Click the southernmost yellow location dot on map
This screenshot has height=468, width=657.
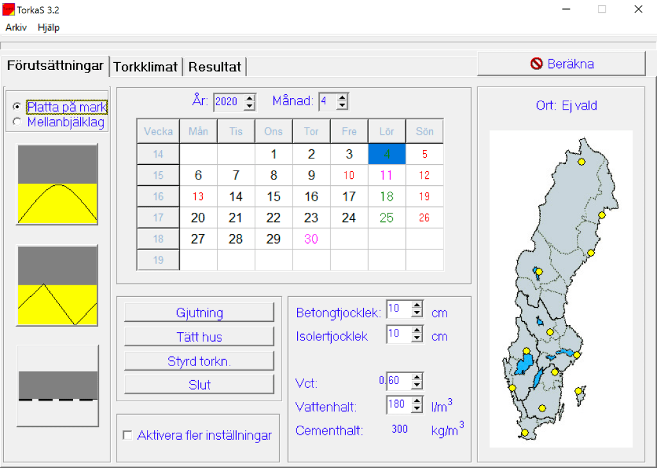point(525,433)
